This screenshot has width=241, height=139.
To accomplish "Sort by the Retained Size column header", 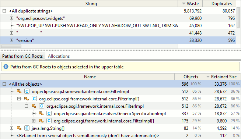I will click(x=221, y=77).
